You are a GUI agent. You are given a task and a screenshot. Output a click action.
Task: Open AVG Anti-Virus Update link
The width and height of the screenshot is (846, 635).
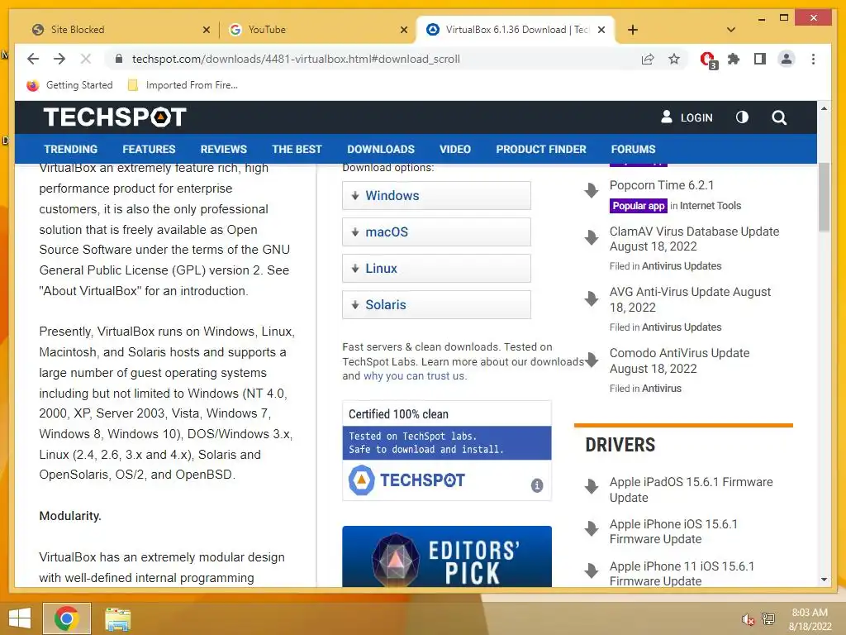(x=690, y=299)
